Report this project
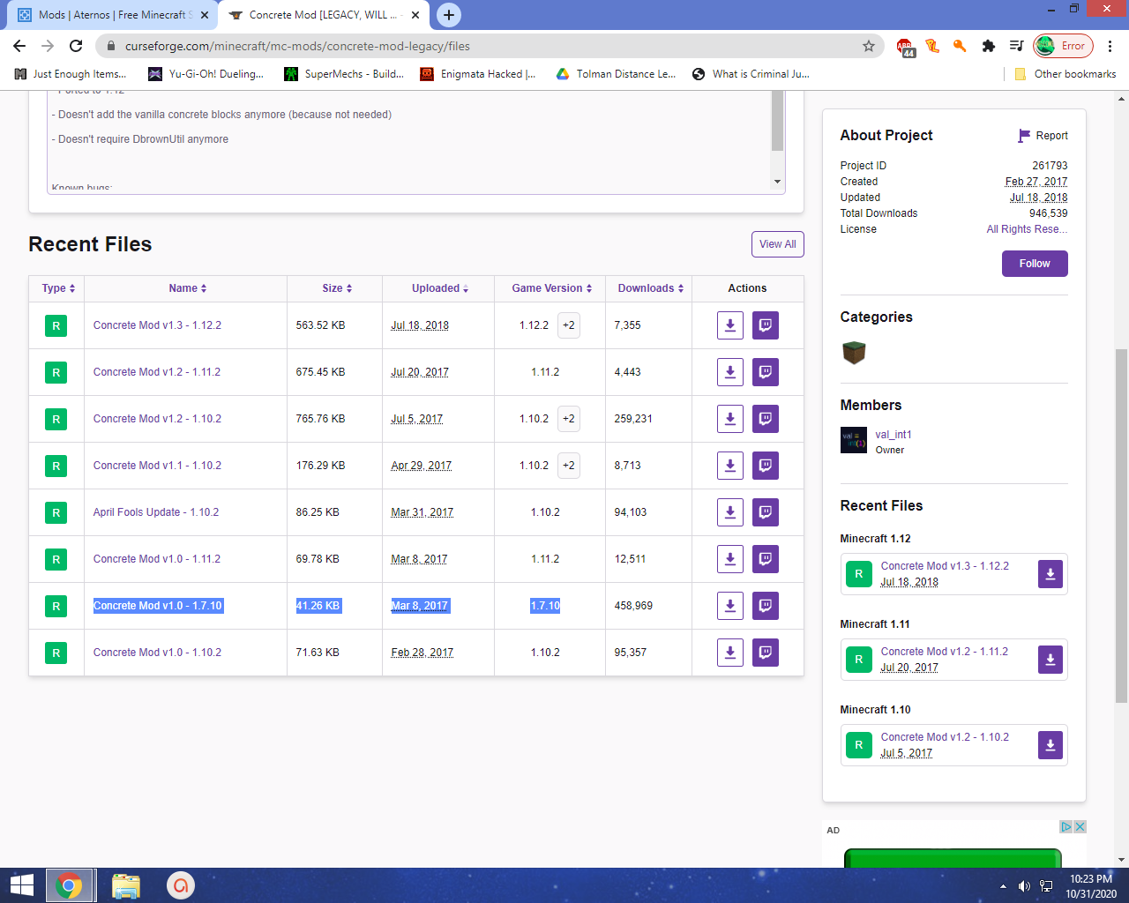1129x903 pixels. click(x=1043, y=136)
